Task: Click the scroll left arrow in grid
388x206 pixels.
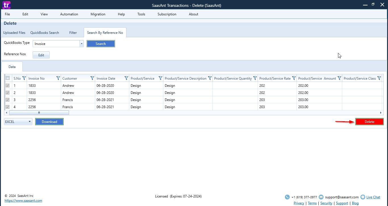Action: [7, 113]
